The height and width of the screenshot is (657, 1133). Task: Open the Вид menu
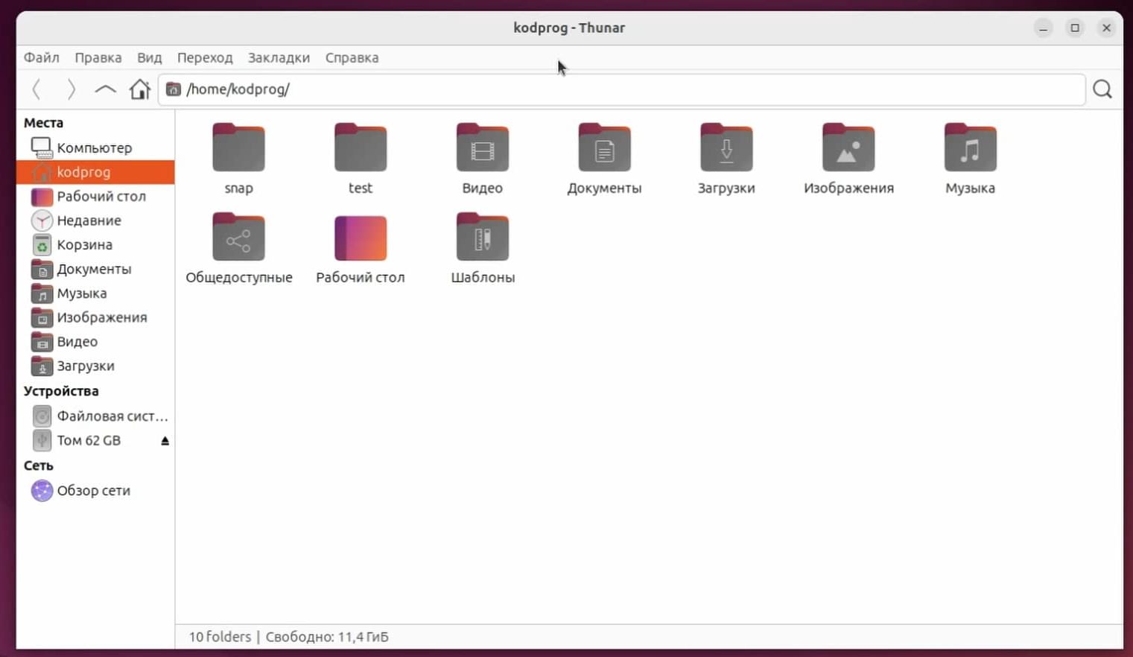point(149,57)
